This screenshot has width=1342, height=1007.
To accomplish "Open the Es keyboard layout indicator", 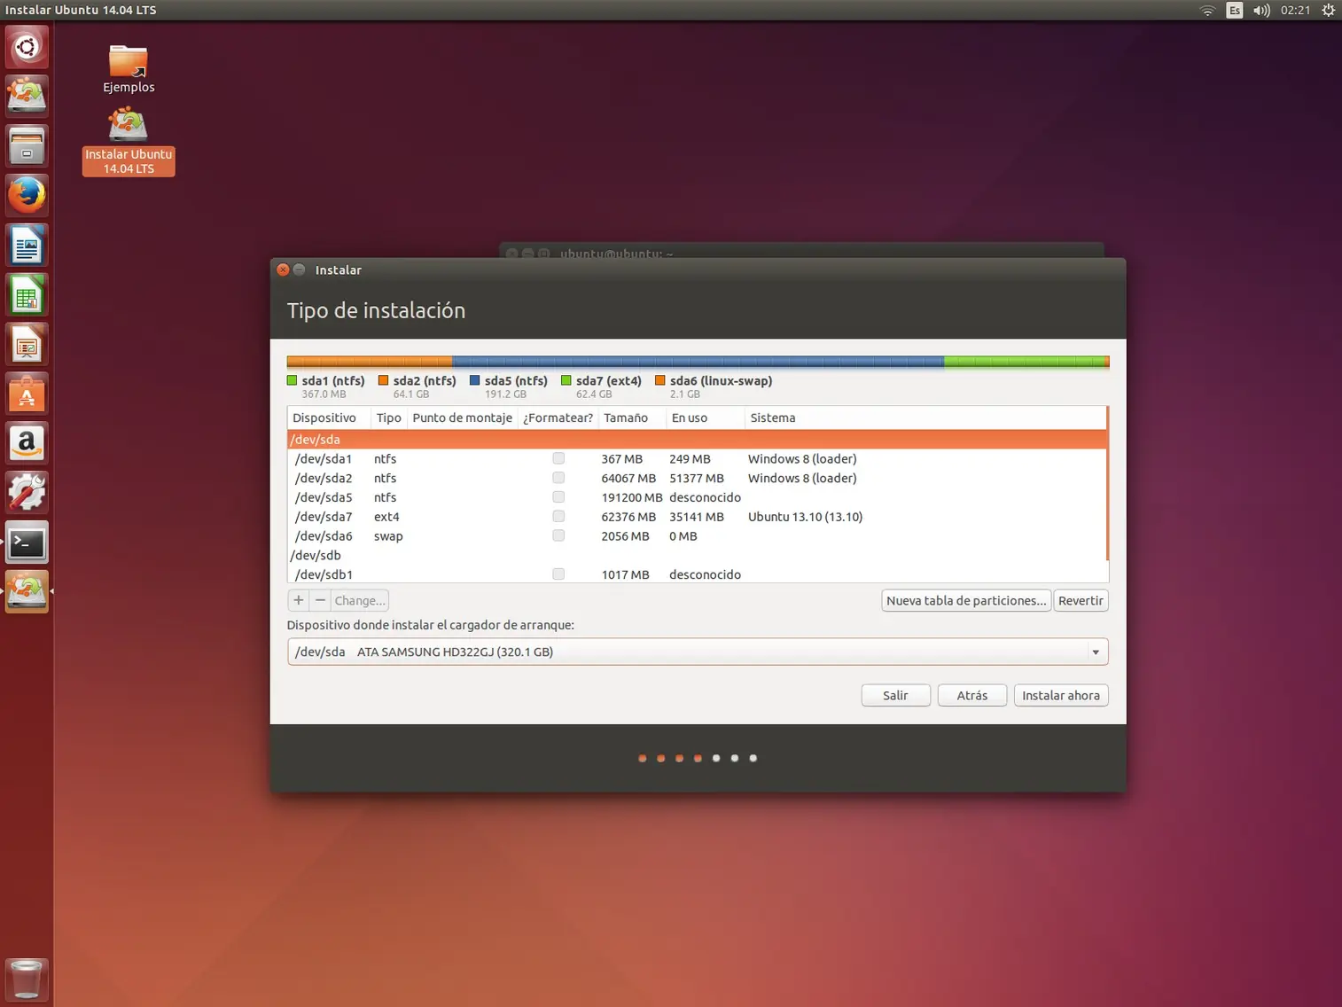I will tap(1235, 10).
